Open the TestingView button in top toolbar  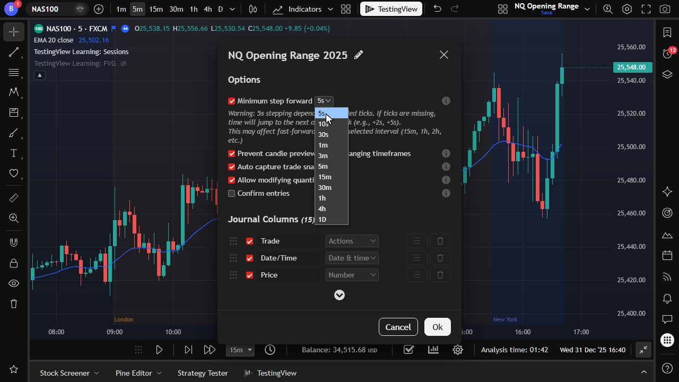point(391,9)
